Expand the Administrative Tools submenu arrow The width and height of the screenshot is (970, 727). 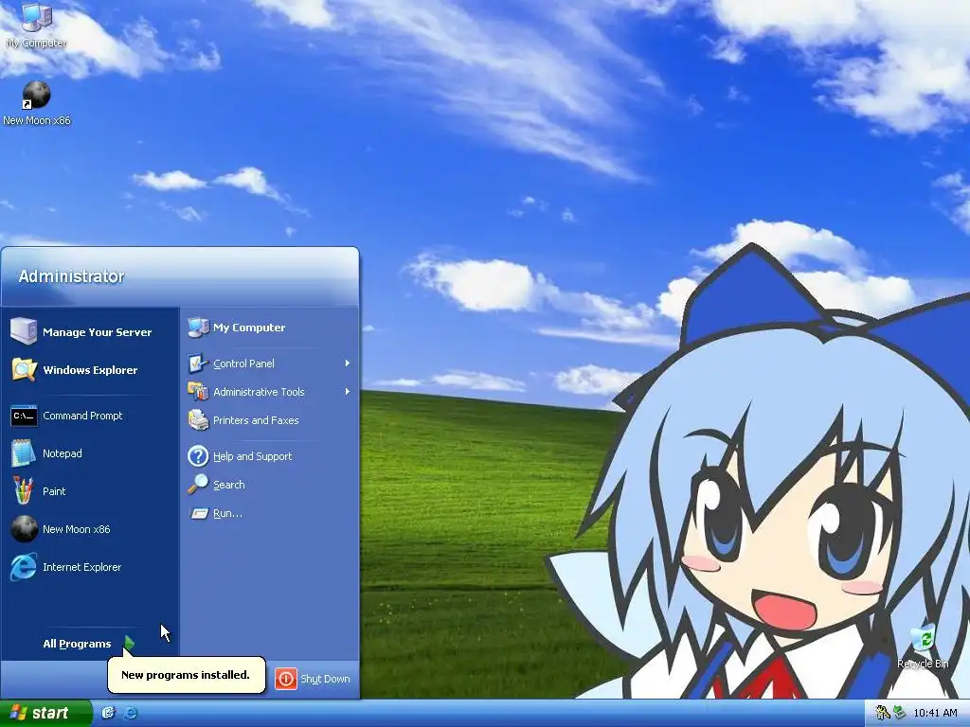pyautogui.click(x=348, y=391)
